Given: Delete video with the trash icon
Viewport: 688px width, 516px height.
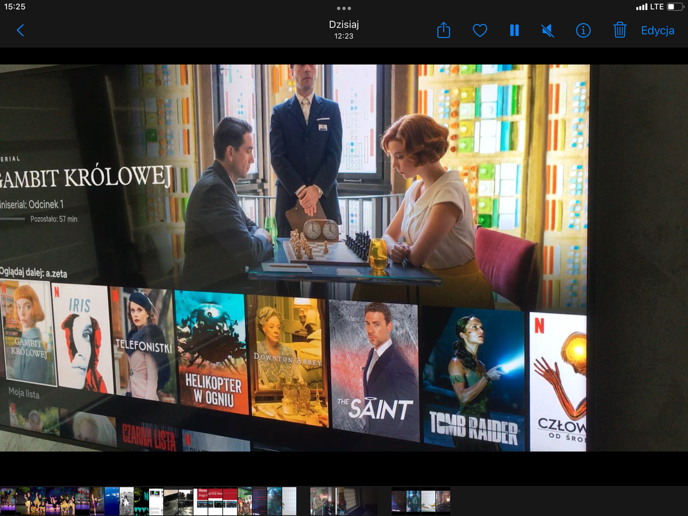Looking at the screenshot, I should [620, 30].
